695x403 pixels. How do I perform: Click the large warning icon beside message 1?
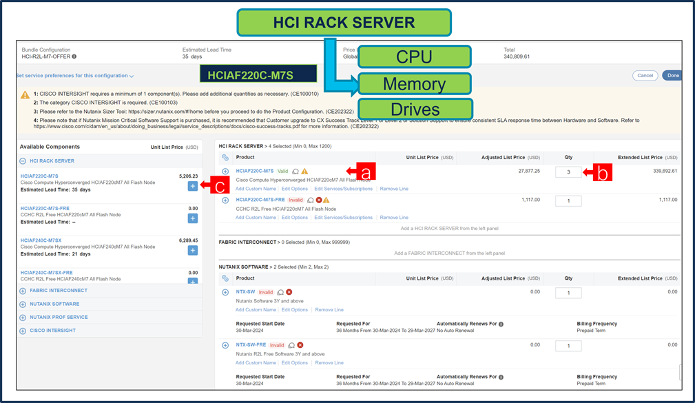pyautogui.click(x=25, y=94)
